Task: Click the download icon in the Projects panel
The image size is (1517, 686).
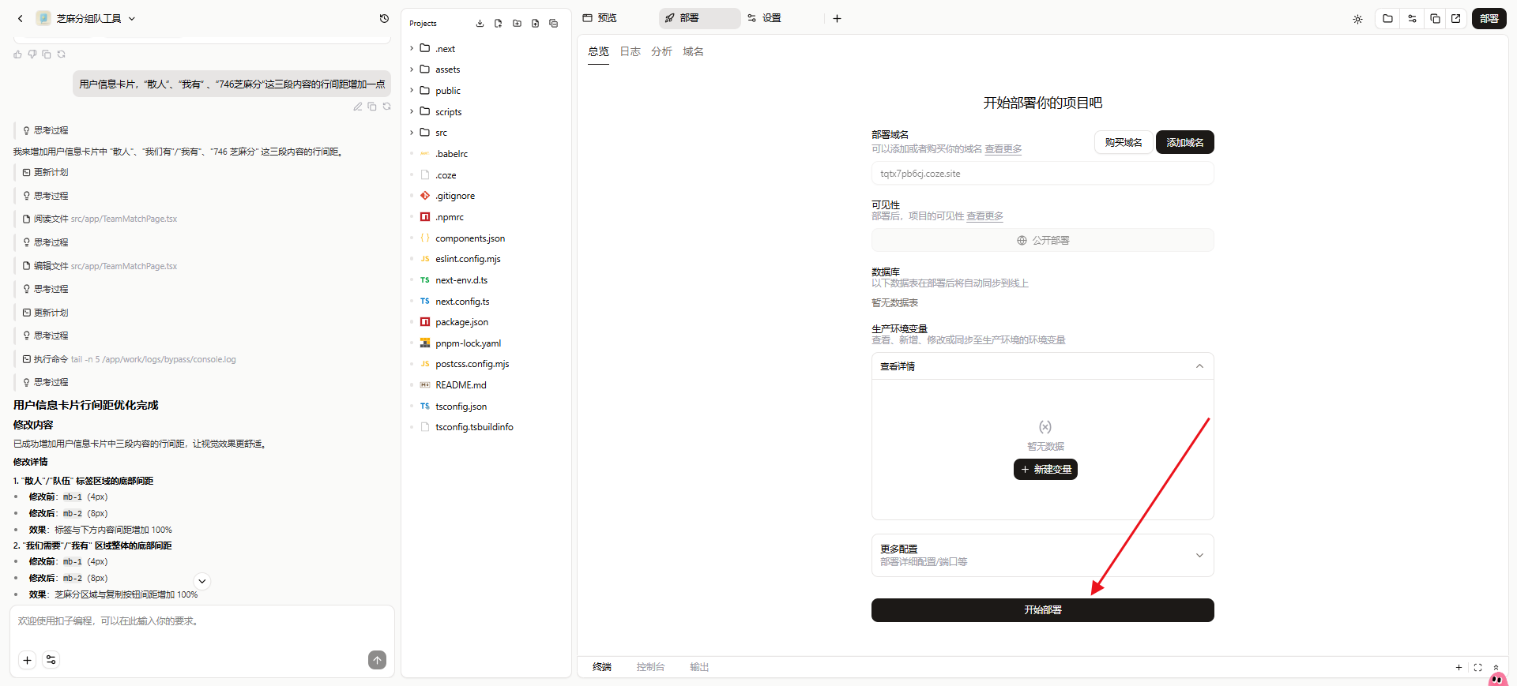Action: point(480,24)
